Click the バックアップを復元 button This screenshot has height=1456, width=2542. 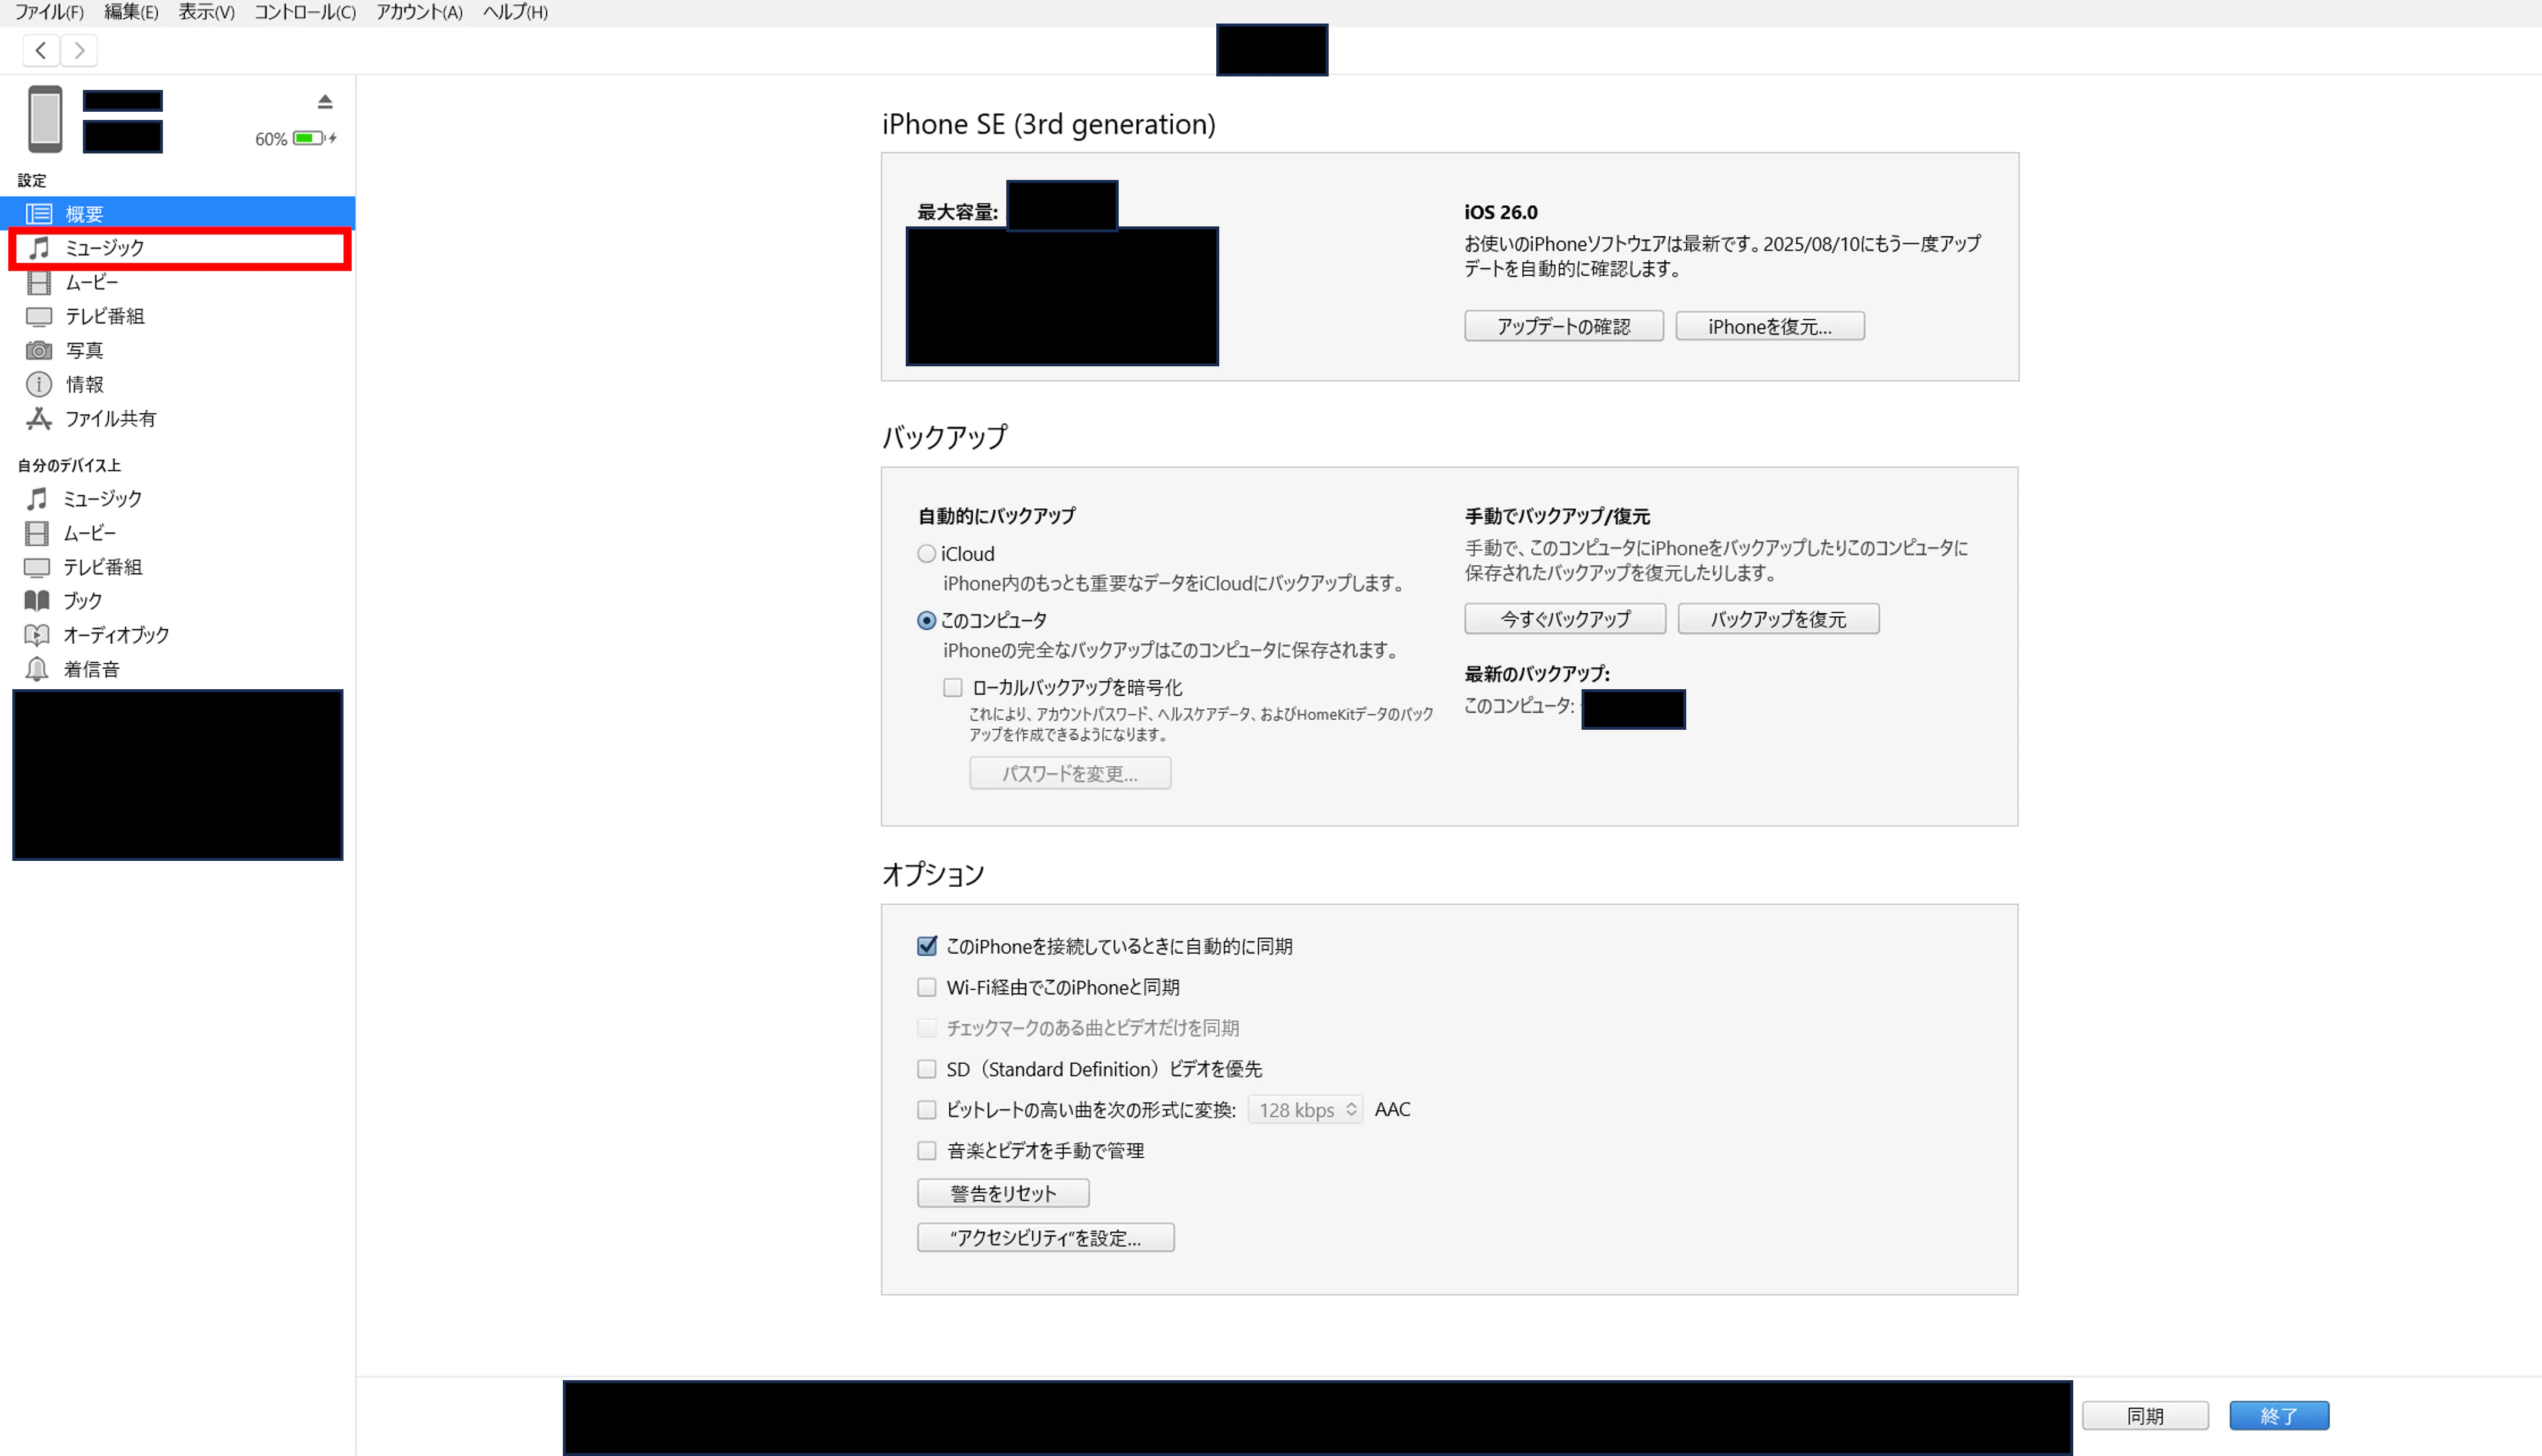click(1778, 619)
